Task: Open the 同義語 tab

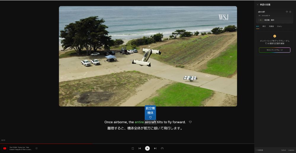Action: coord(271,26)
